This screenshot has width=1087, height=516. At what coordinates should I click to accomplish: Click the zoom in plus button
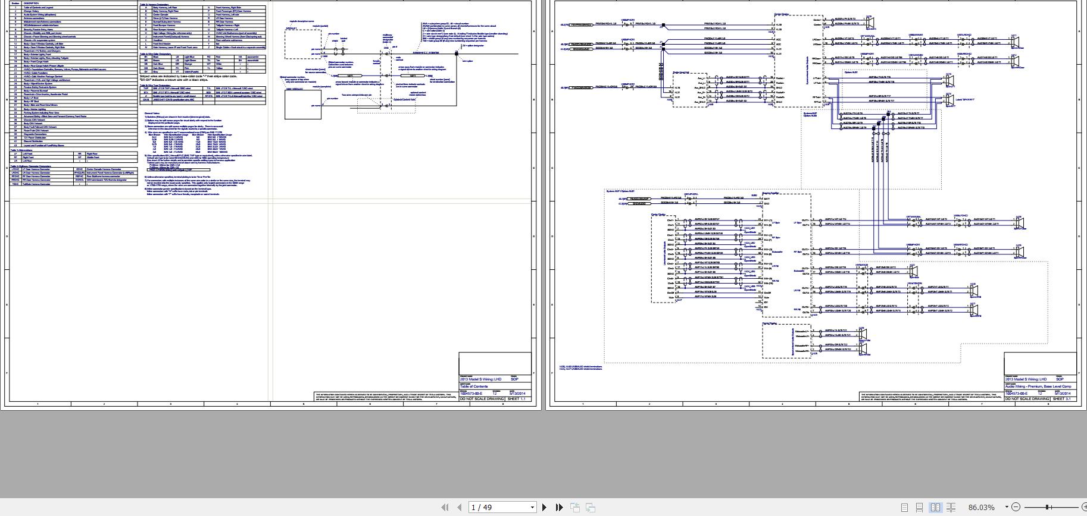1083,507
